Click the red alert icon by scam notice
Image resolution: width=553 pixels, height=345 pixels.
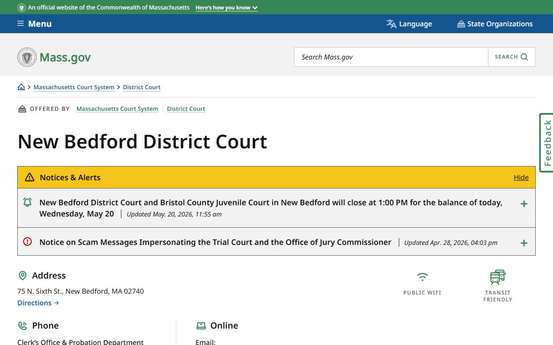27,241
